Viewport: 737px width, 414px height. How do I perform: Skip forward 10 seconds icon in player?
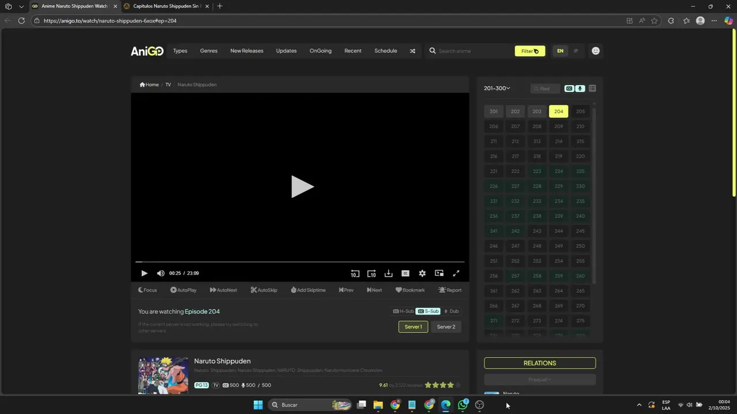pyautogui.click(x=371, y=274)
